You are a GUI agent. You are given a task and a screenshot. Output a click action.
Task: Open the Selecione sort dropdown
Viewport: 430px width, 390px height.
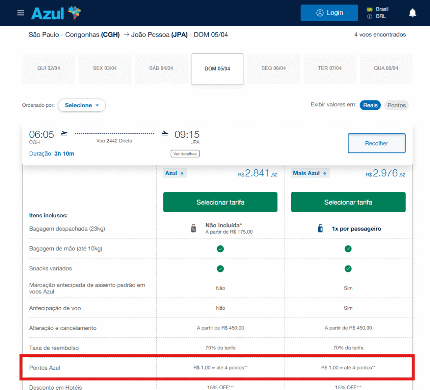pyautogui.click(x=82, y=105)
